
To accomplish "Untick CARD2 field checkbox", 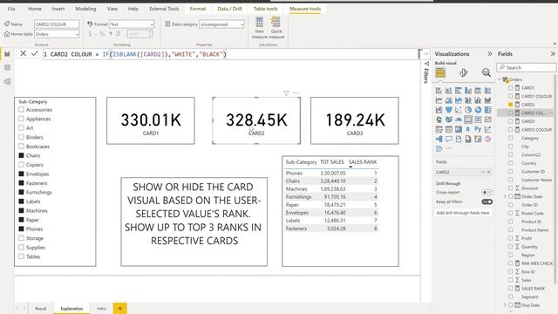I will 511,105.
